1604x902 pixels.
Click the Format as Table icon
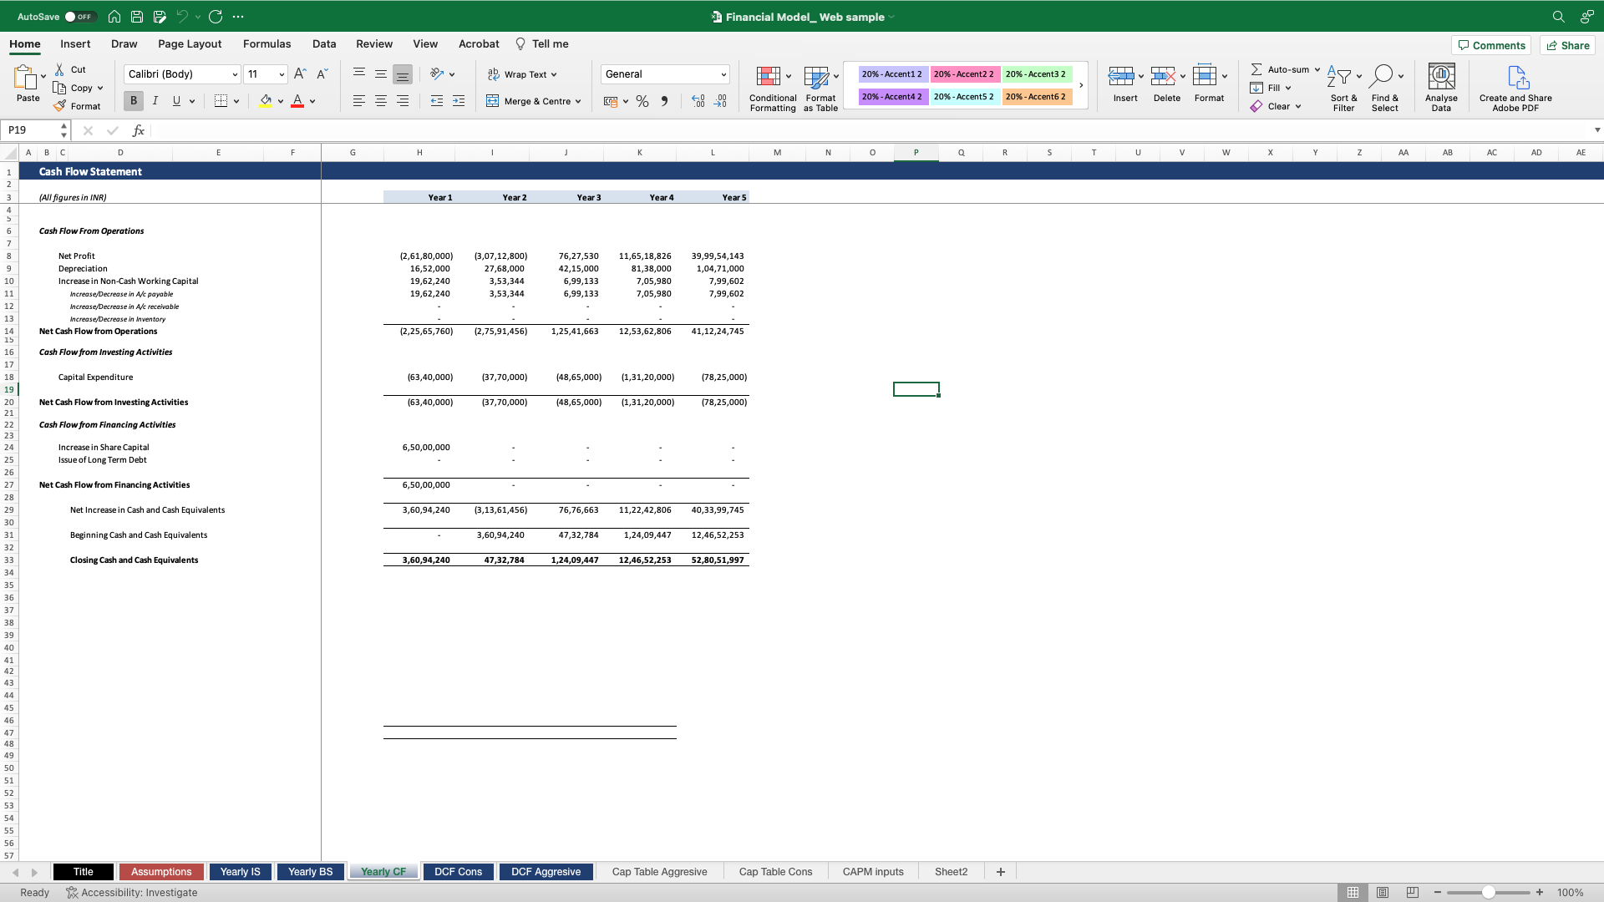pos(815,77)
